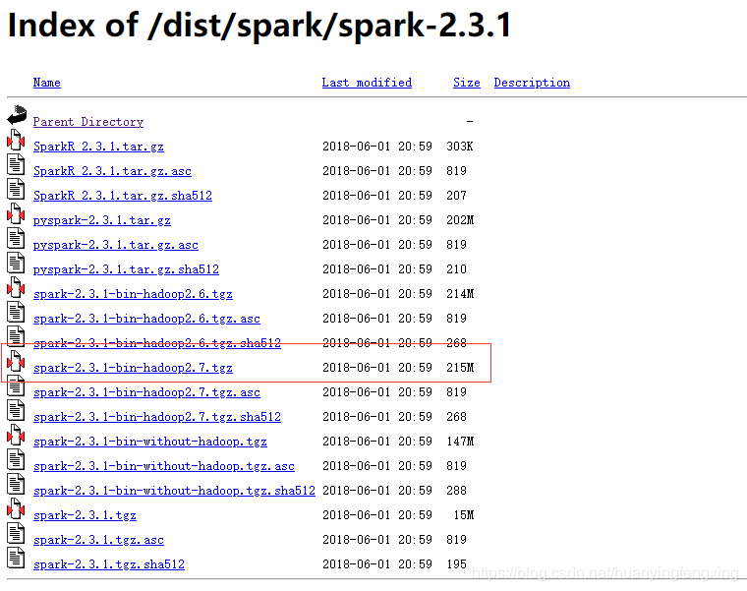This screenshot has width=747, height=591.
Task: Click the 147M size value
Action: click(x=460, y=442)
